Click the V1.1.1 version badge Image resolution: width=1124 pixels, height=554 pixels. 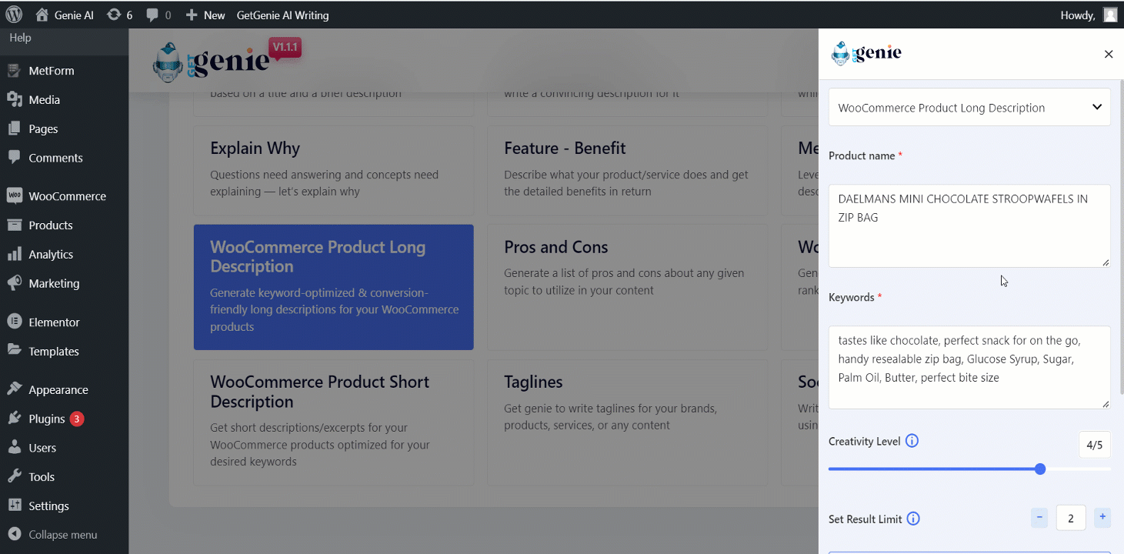[285, 48]
